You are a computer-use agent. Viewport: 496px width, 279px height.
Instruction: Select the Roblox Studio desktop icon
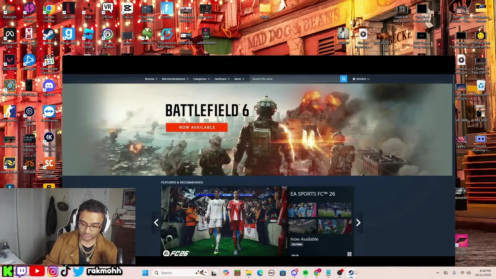[88, 38]
